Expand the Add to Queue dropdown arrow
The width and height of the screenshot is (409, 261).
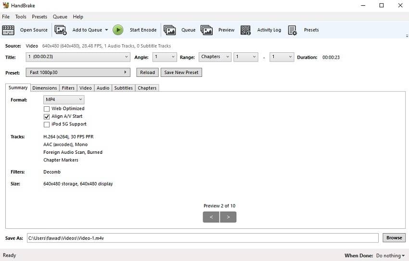pos(106,30)
